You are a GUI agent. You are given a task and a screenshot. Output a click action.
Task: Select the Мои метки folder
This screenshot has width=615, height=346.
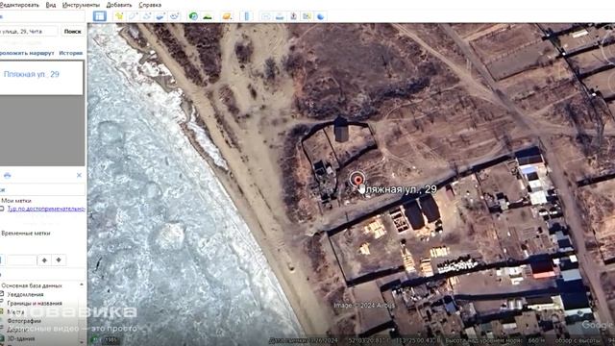coord(16,201)
